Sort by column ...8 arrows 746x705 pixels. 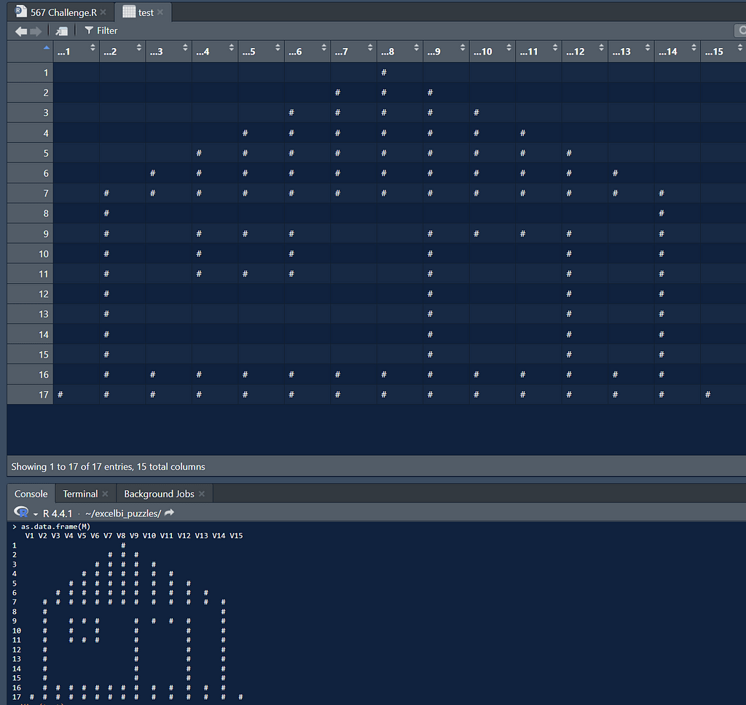point(417,51)
